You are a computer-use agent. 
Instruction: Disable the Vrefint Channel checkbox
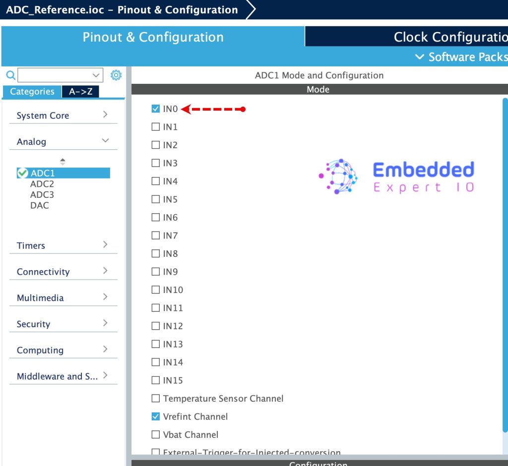point(156,416)
